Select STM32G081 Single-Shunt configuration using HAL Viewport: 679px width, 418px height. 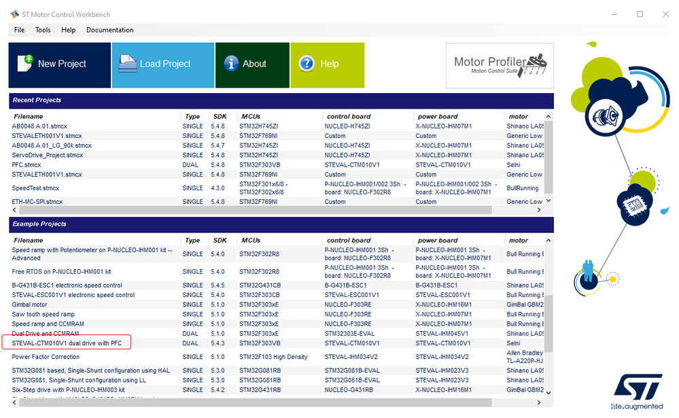point(91,370)
